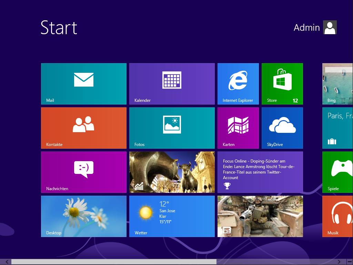The width and height of the screenshot is (353, 265).
Task: Click the Admin user avatar icon
Action: coord(330,27)
